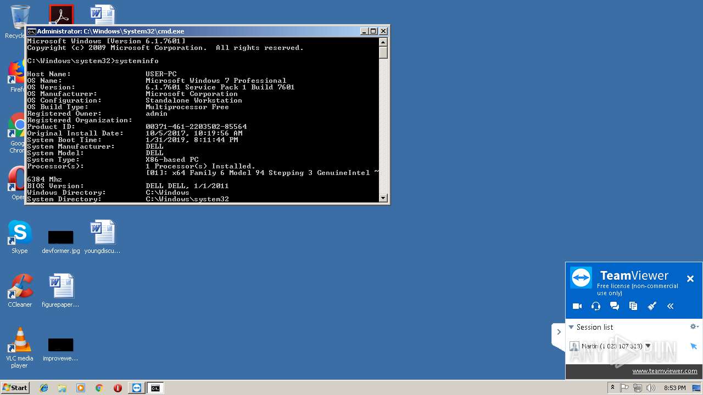The image size is (703, 395).
Task: Open Internet Explorer from taskbar
Action: (x=44, y=388)
